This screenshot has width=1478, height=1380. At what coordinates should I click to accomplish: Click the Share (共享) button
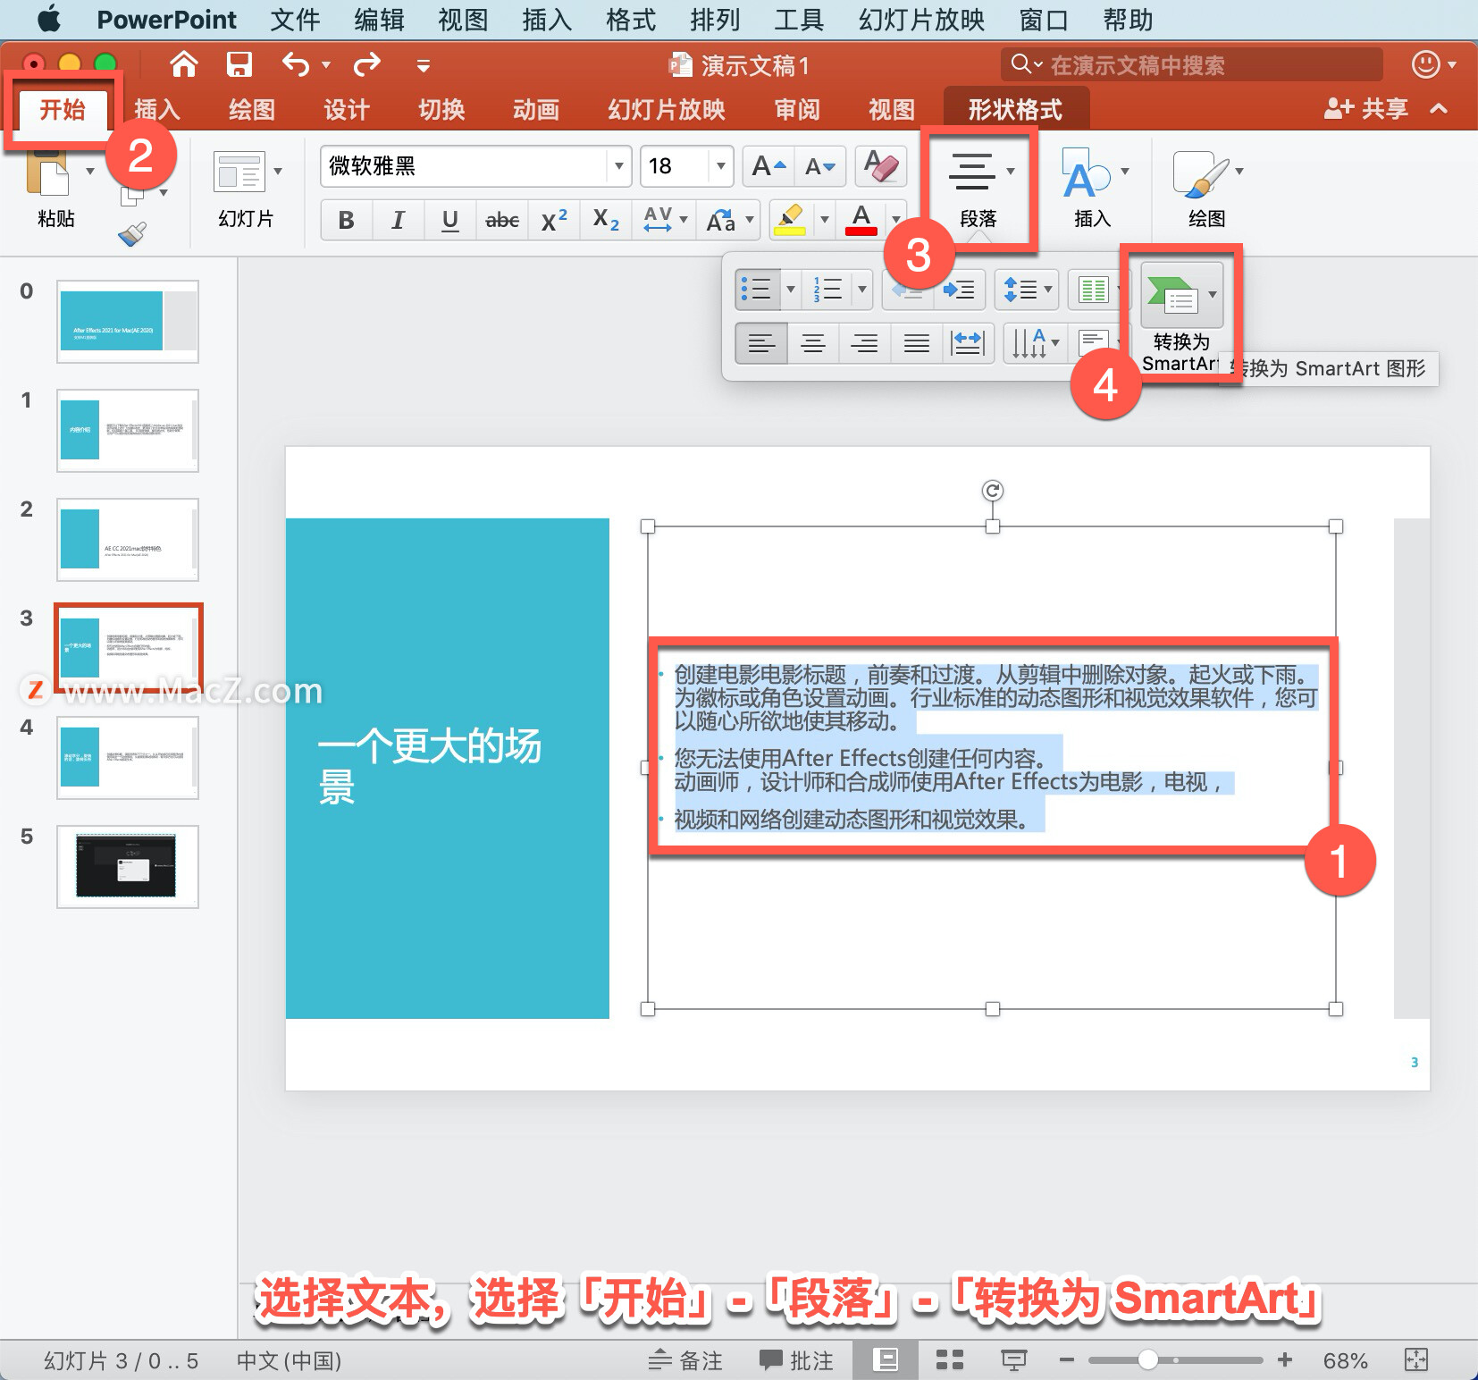(1366, 109)
